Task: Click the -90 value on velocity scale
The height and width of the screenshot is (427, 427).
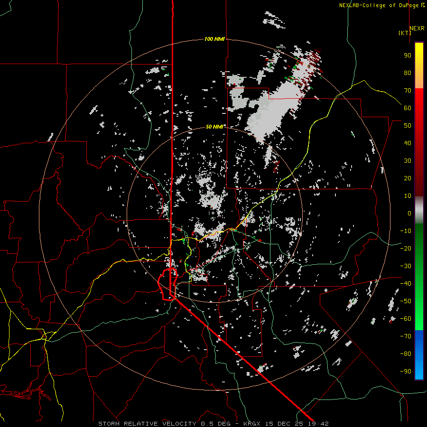Action: point(406,371)
